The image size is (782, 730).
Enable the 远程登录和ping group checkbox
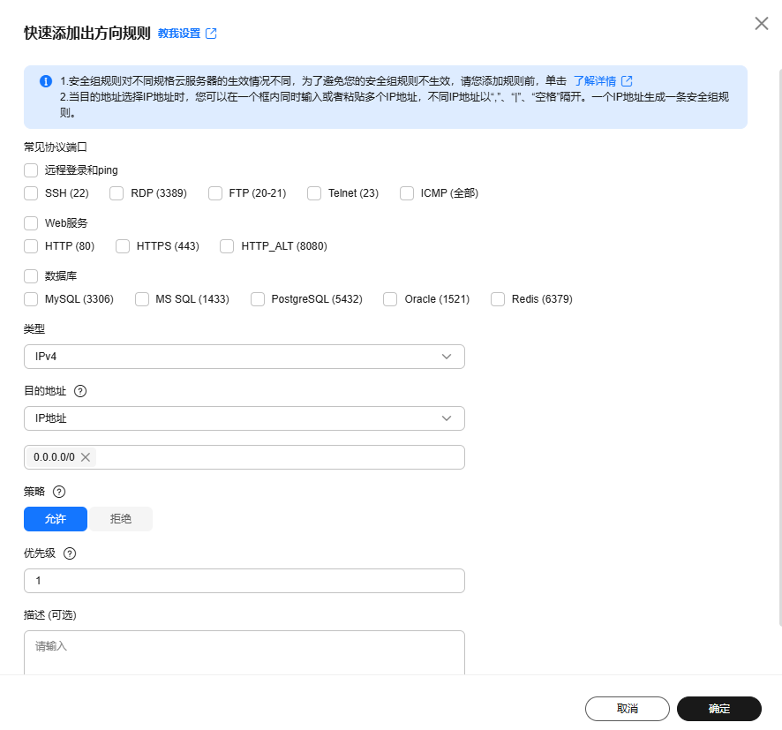click(x=31, y=169)
